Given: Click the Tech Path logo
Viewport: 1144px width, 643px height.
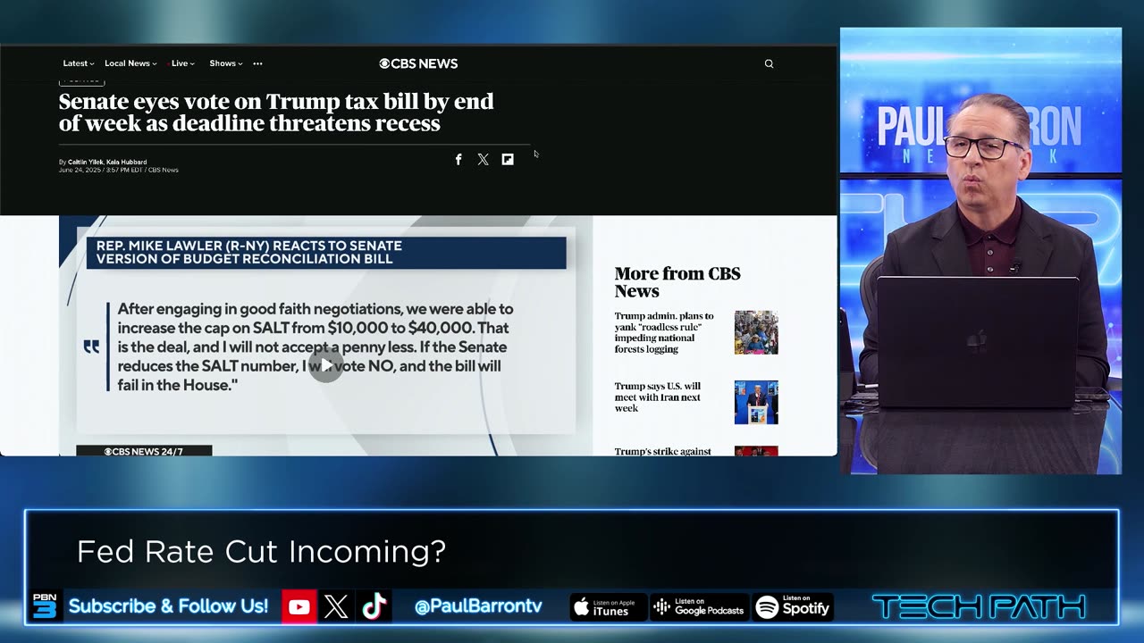Looking at the screenshot, I should 979,607.
